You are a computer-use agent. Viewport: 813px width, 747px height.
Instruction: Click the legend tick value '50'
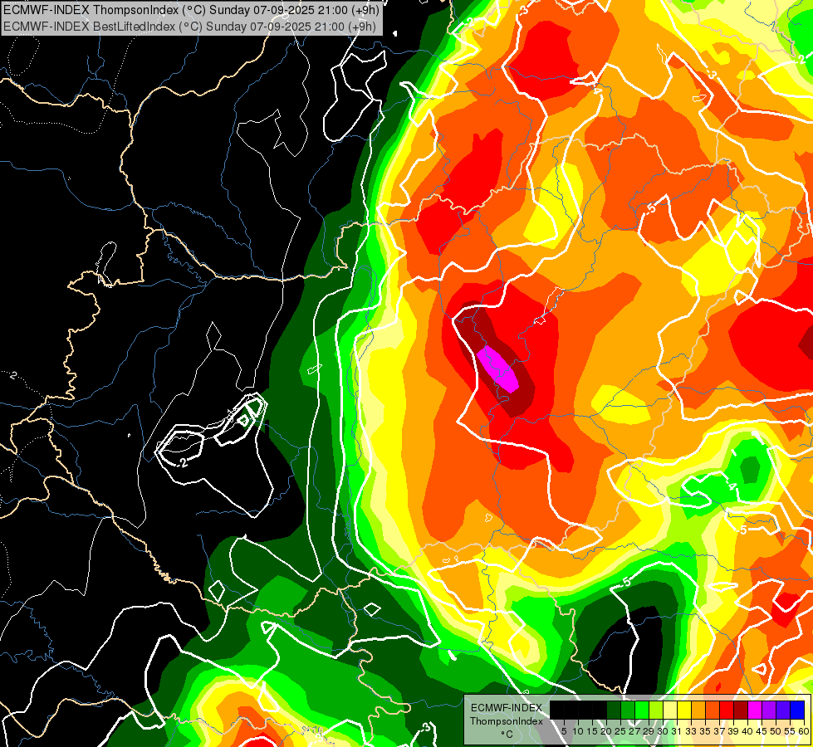pos(776,731)
